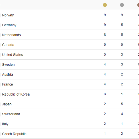Click the bronze medal icon in header

[x=138, y=5]
